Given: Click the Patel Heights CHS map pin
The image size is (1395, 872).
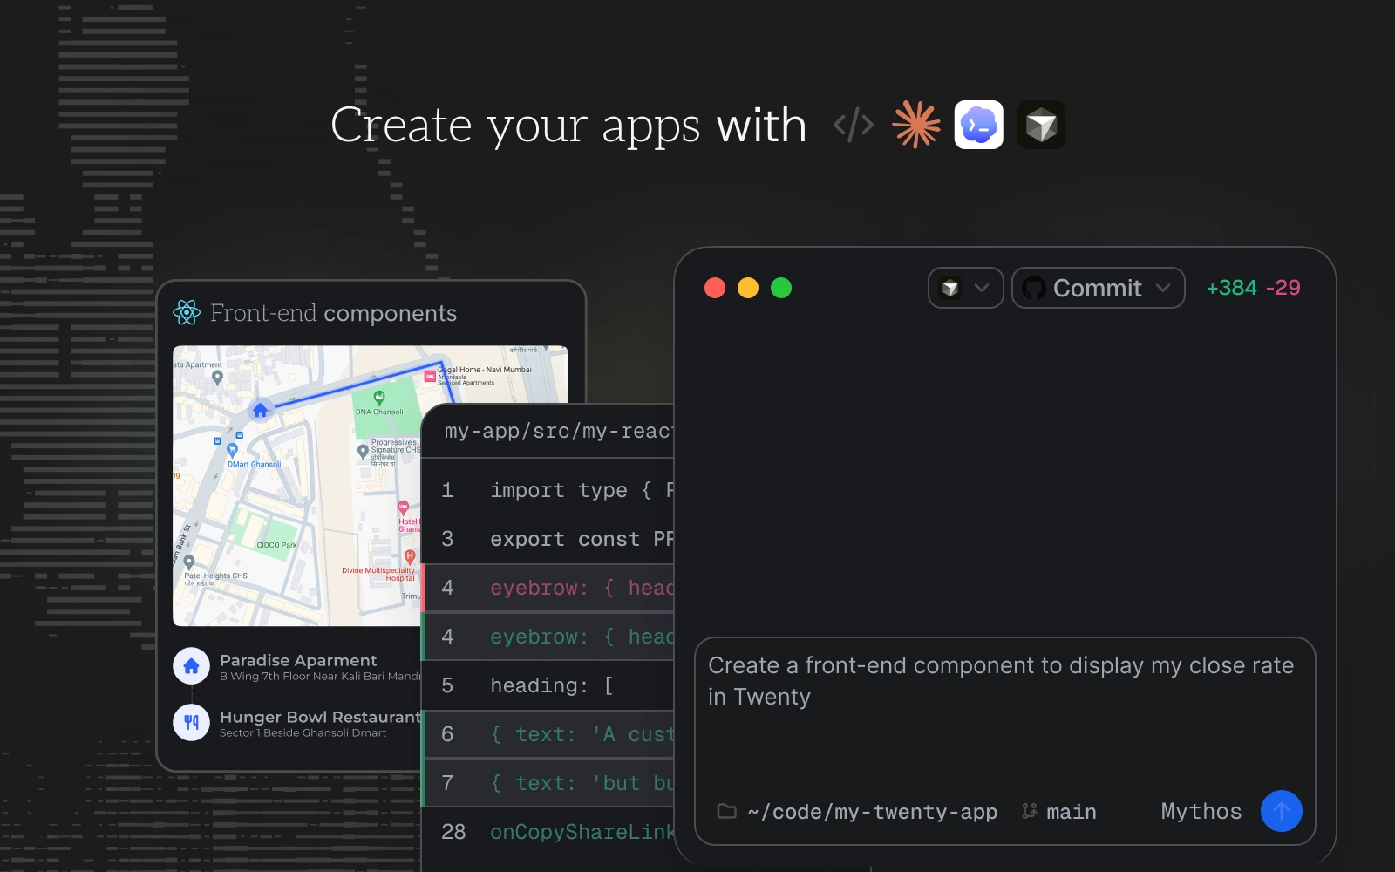Looking at the screenshot, I should 189,562.
